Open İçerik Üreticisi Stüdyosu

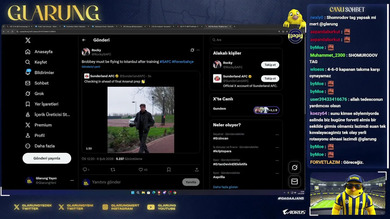click(x=48, y=114)
